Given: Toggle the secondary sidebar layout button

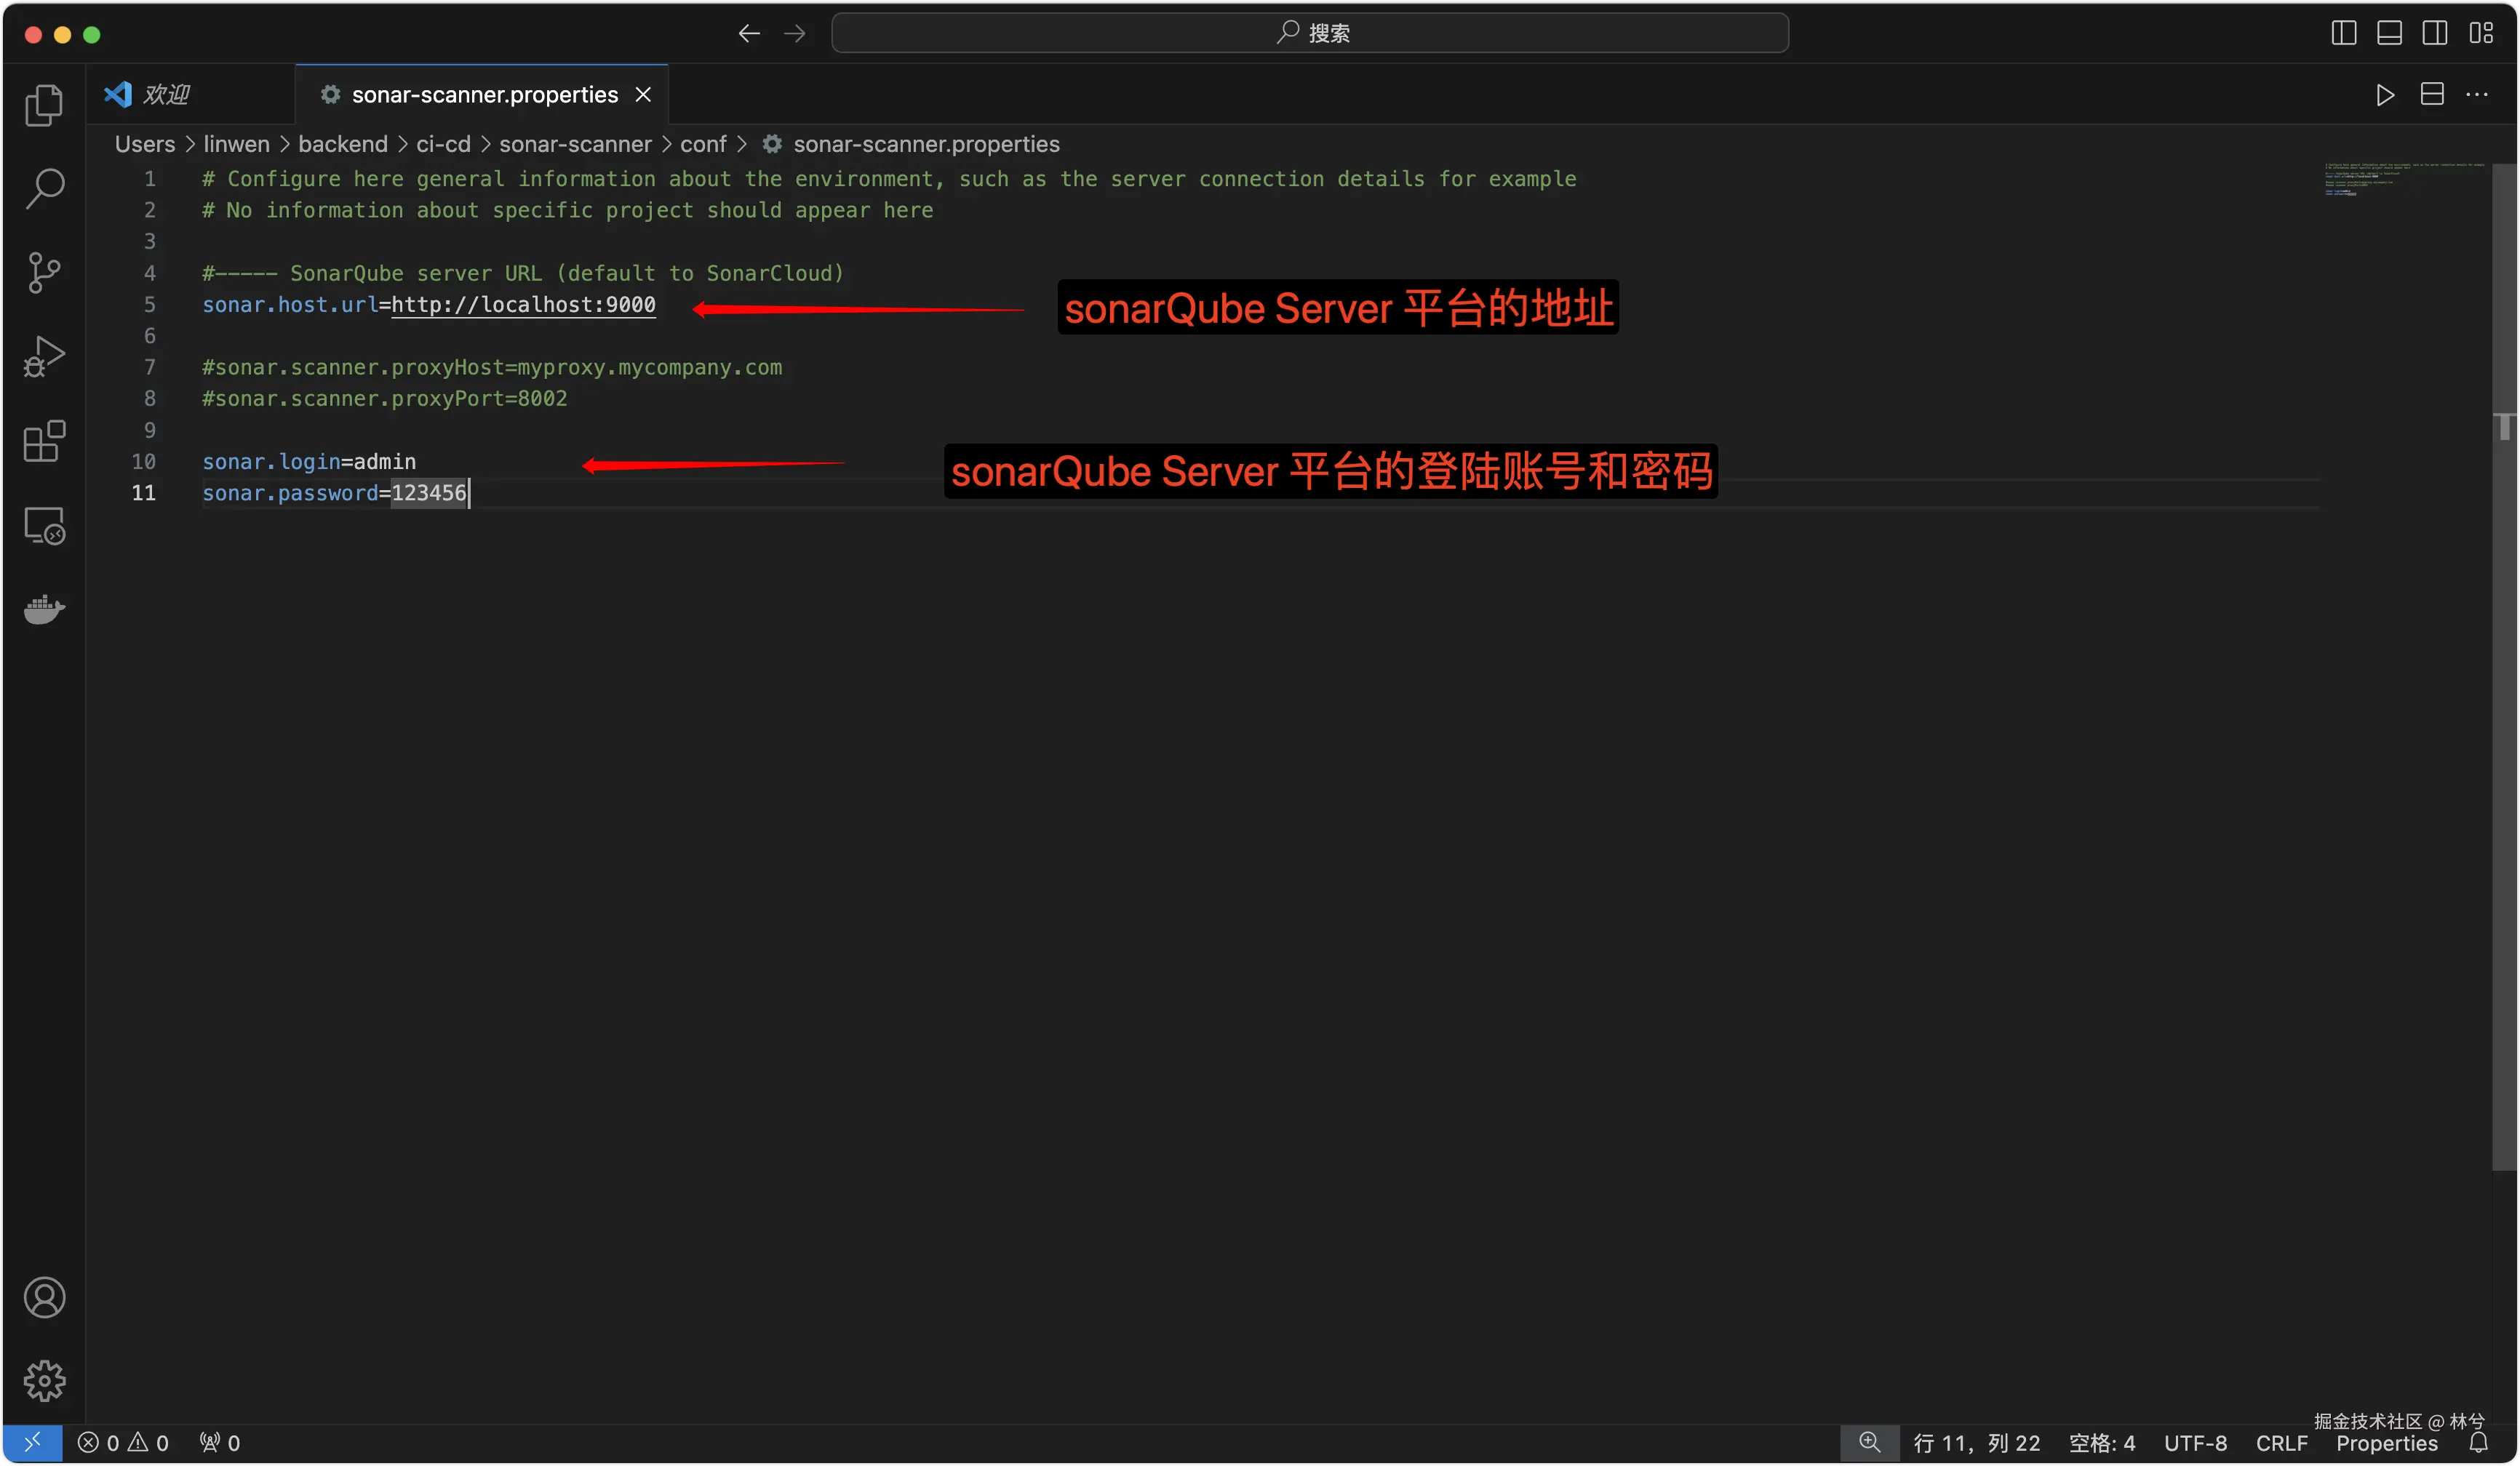Looking at the screenshot, I should (x=2434, y=33).
